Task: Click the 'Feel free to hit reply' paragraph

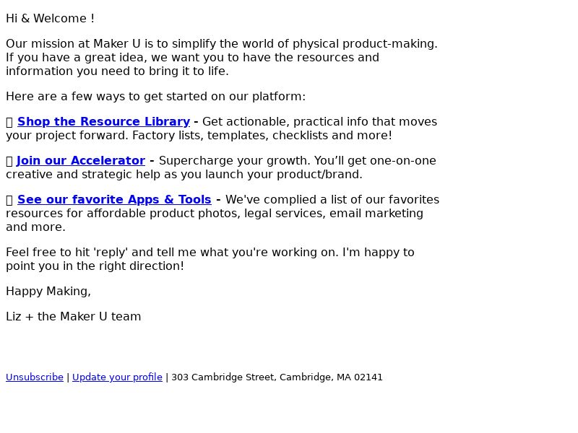Action: pyautogui.click(x=210, y=259)
